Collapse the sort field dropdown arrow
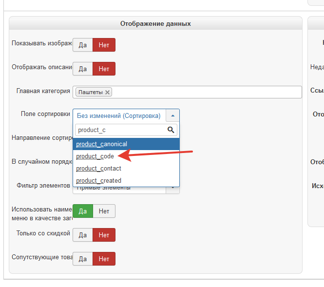324x287 pixels. [173, 115]
